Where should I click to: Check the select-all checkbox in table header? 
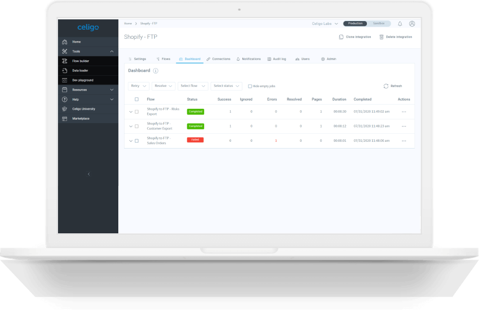137,99
